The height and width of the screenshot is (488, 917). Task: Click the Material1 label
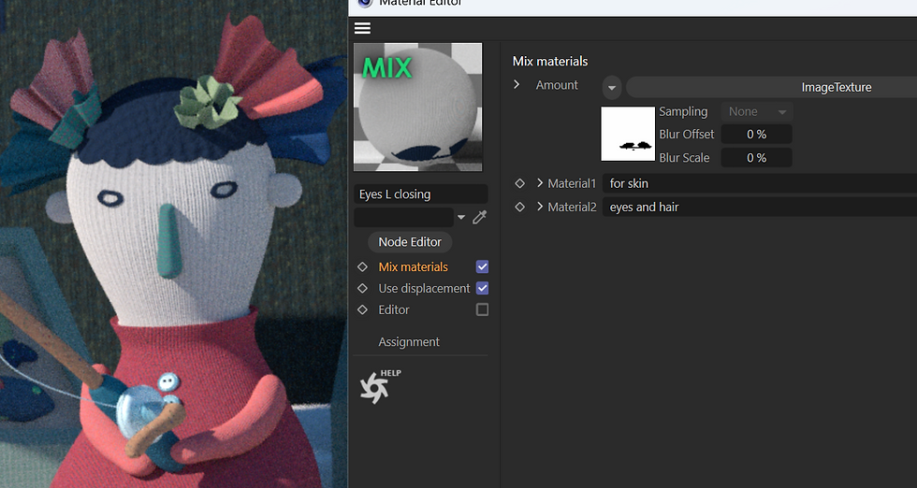(572, 183)
